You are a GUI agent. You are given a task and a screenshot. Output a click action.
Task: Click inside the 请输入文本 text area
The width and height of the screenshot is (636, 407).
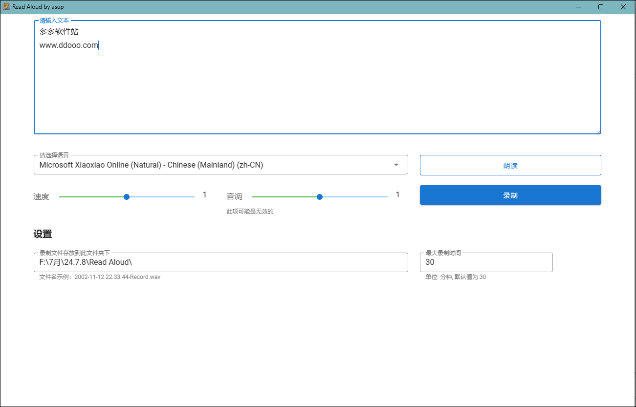317,77
